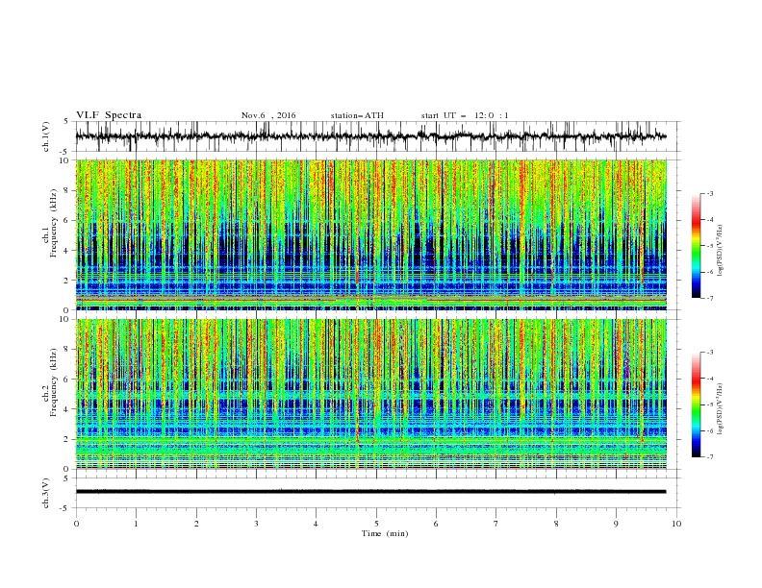Click the upper PSD color scale bar
This screenshot has width=762, height=588.
click(696, 246)
